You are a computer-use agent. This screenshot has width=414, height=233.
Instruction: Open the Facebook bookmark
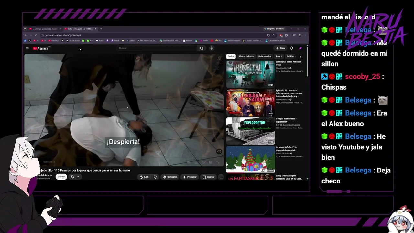[x=25, y=41]
